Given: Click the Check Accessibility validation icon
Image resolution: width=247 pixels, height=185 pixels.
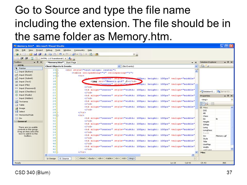Looking at the screenshot, I should (x=70, y=59).
